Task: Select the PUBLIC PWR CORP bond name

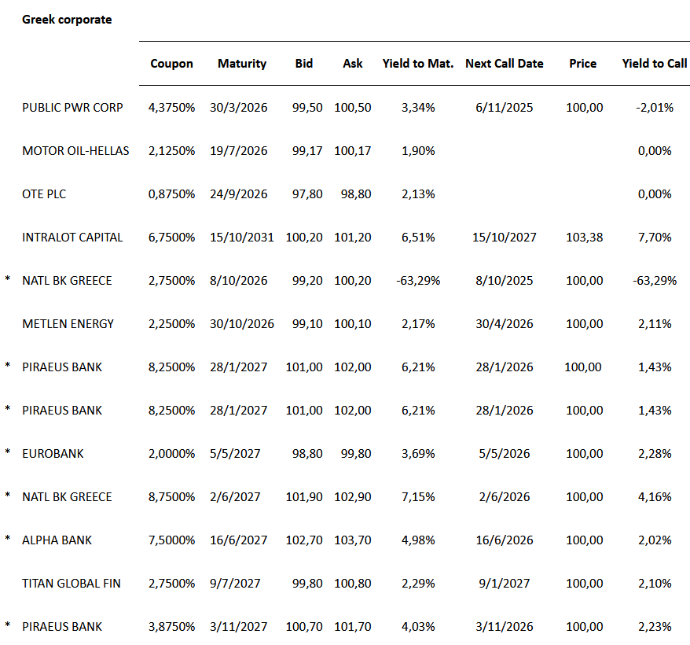Action: point(72,108)
